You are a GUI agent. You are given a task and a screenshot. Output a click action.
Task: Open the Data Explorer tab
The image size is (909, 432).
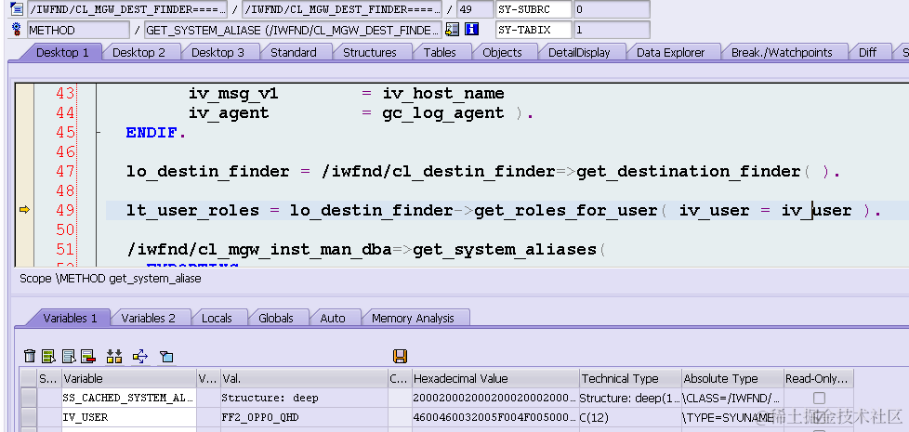point(670,52)
